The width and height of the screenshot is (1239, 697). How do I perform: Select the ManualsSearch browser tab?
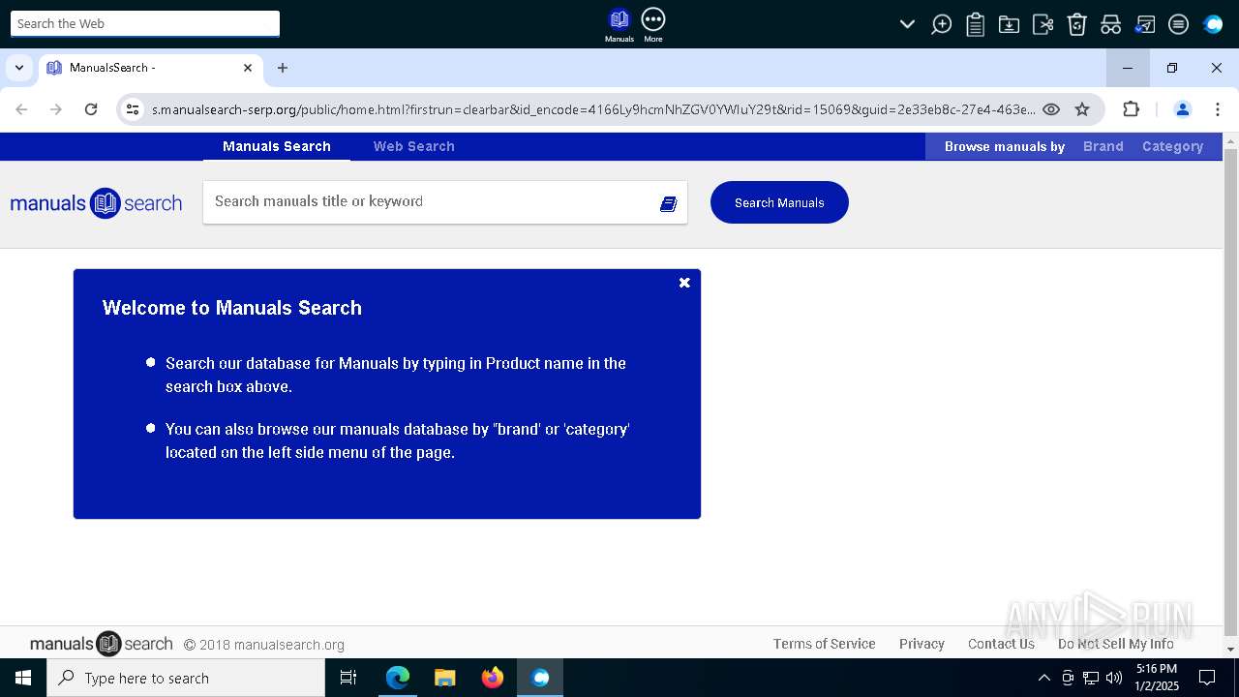point(150,68)
